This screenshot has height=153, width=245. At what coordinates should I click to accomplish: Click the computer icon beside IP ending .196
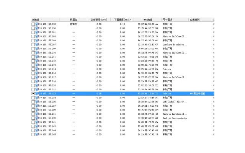coord(37,28)
